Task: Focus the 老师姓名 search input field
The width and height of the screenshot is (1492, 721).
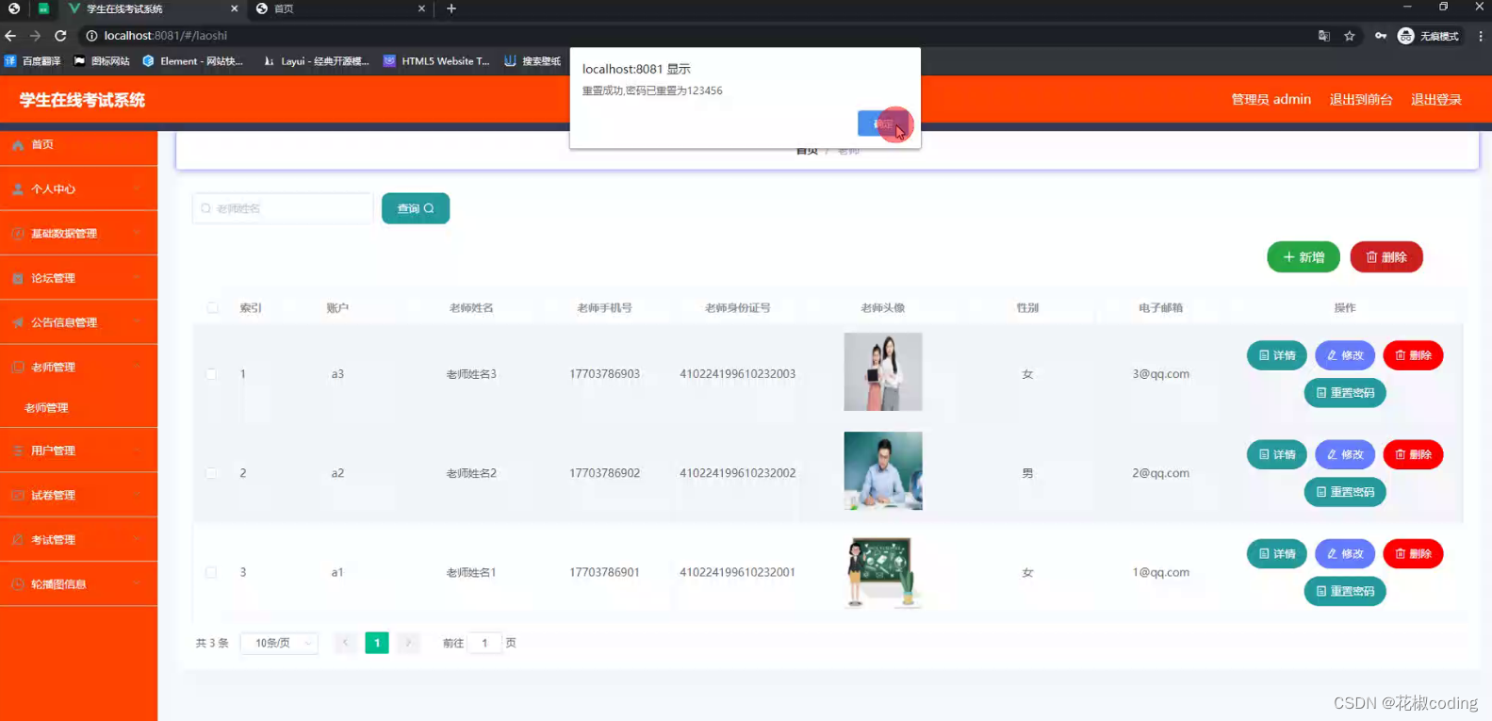Action: click(x=283, y=208)
